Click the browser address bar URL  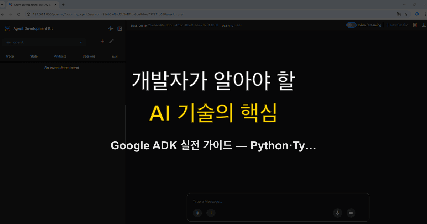click(x=108, y=14)
